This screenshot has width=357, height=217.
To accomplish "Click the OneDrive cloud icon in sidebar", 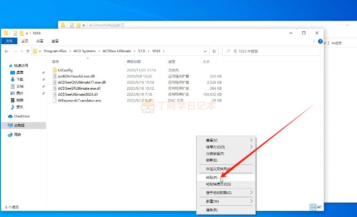I will click(10, 116).
